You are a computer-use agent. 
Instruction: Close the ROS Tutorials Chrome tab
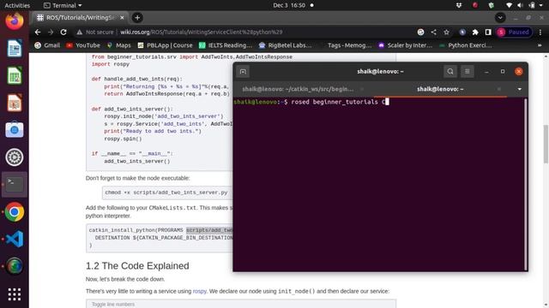pos(122,17)
